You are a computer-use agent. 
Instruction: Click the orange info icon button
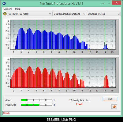pyautogui.click(x=114, y=106)
